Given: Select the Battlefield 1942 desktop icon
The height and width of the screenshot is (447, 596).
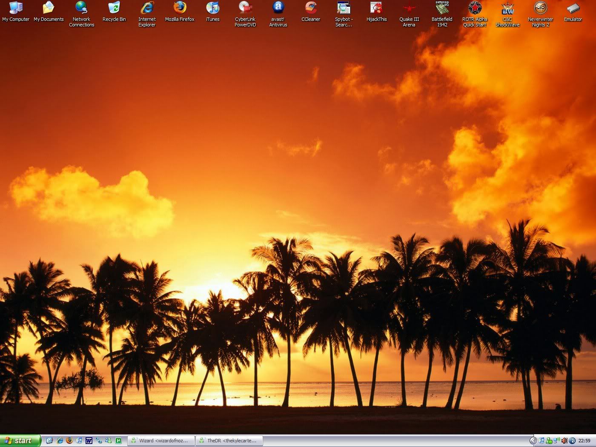Looking at the screenshot, I should coord(442,14).
